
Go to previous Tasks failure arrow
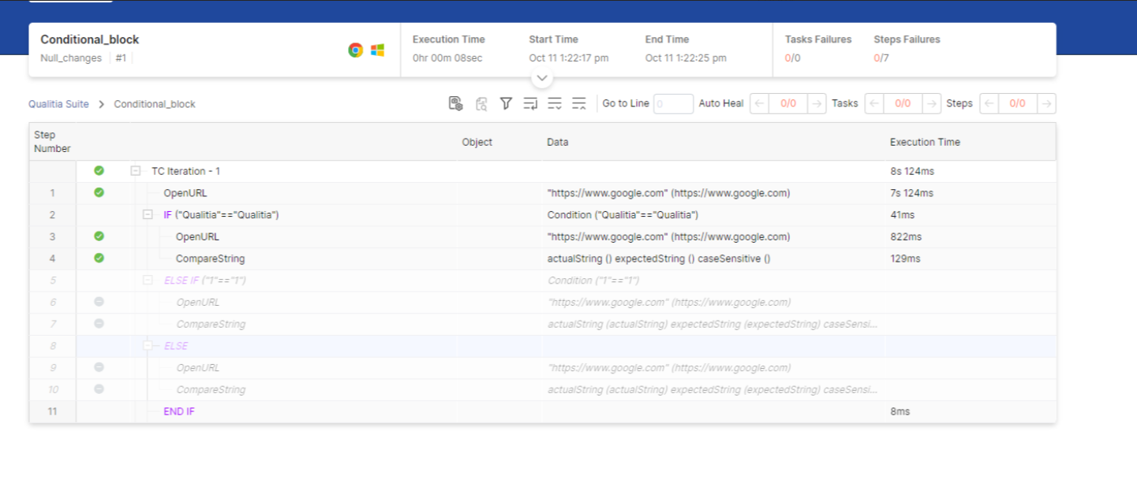click(x=874, y=104)
